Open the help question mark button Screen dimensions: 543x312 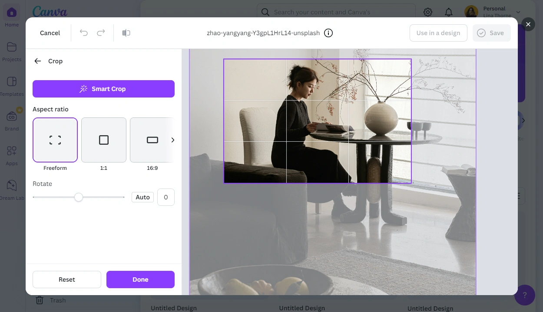coord(525,295)
